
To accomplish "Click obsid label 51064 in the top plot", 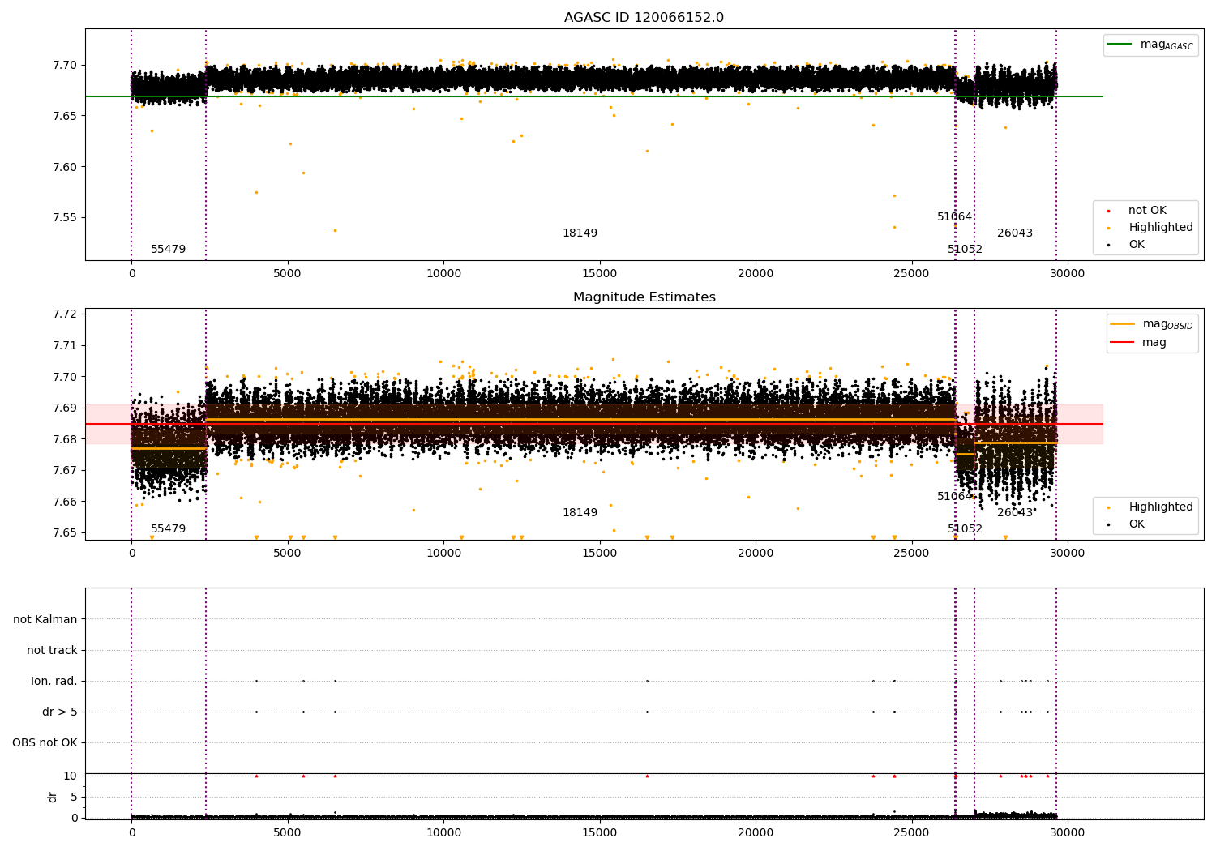I will click(x=954, y=217).
